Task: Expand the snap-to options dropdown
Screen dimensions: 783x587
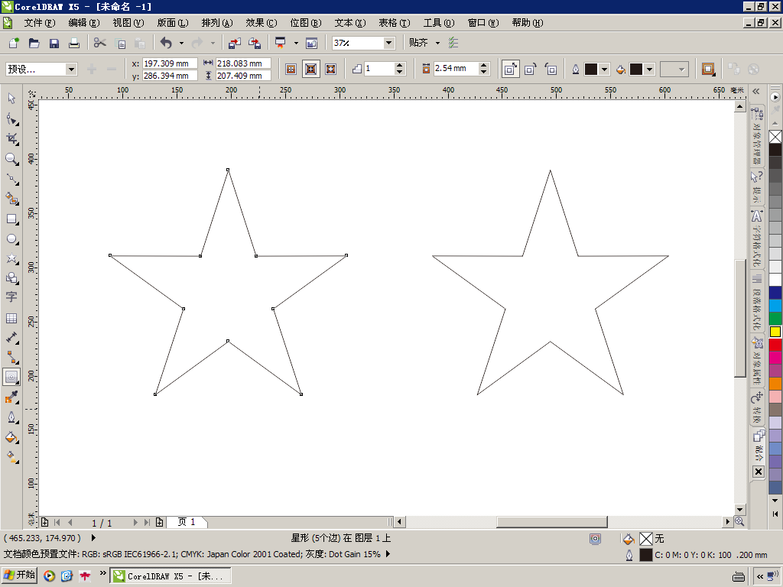Action: (x=437, y=43)
